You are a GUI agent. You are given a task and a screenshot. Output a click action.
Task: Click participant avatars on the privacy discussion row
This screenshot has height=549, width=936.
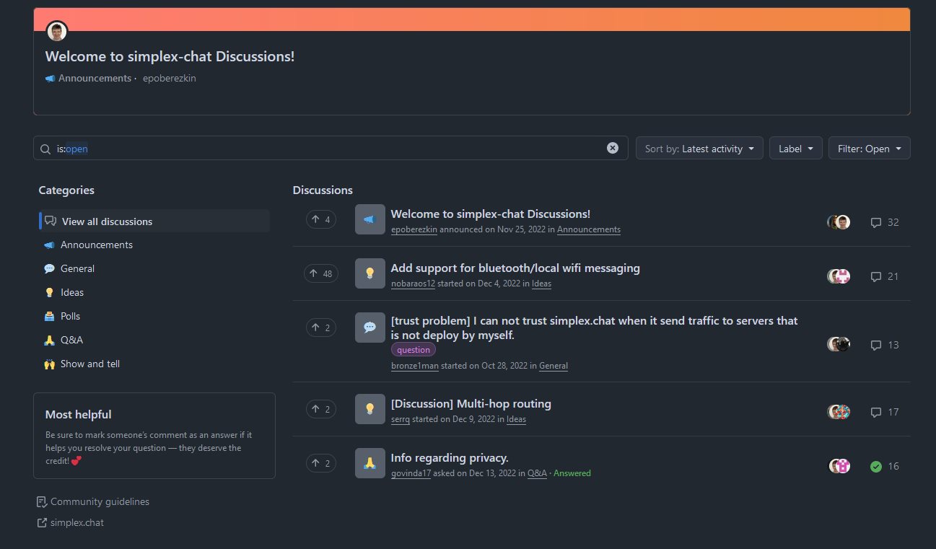(x=839, y=466)
